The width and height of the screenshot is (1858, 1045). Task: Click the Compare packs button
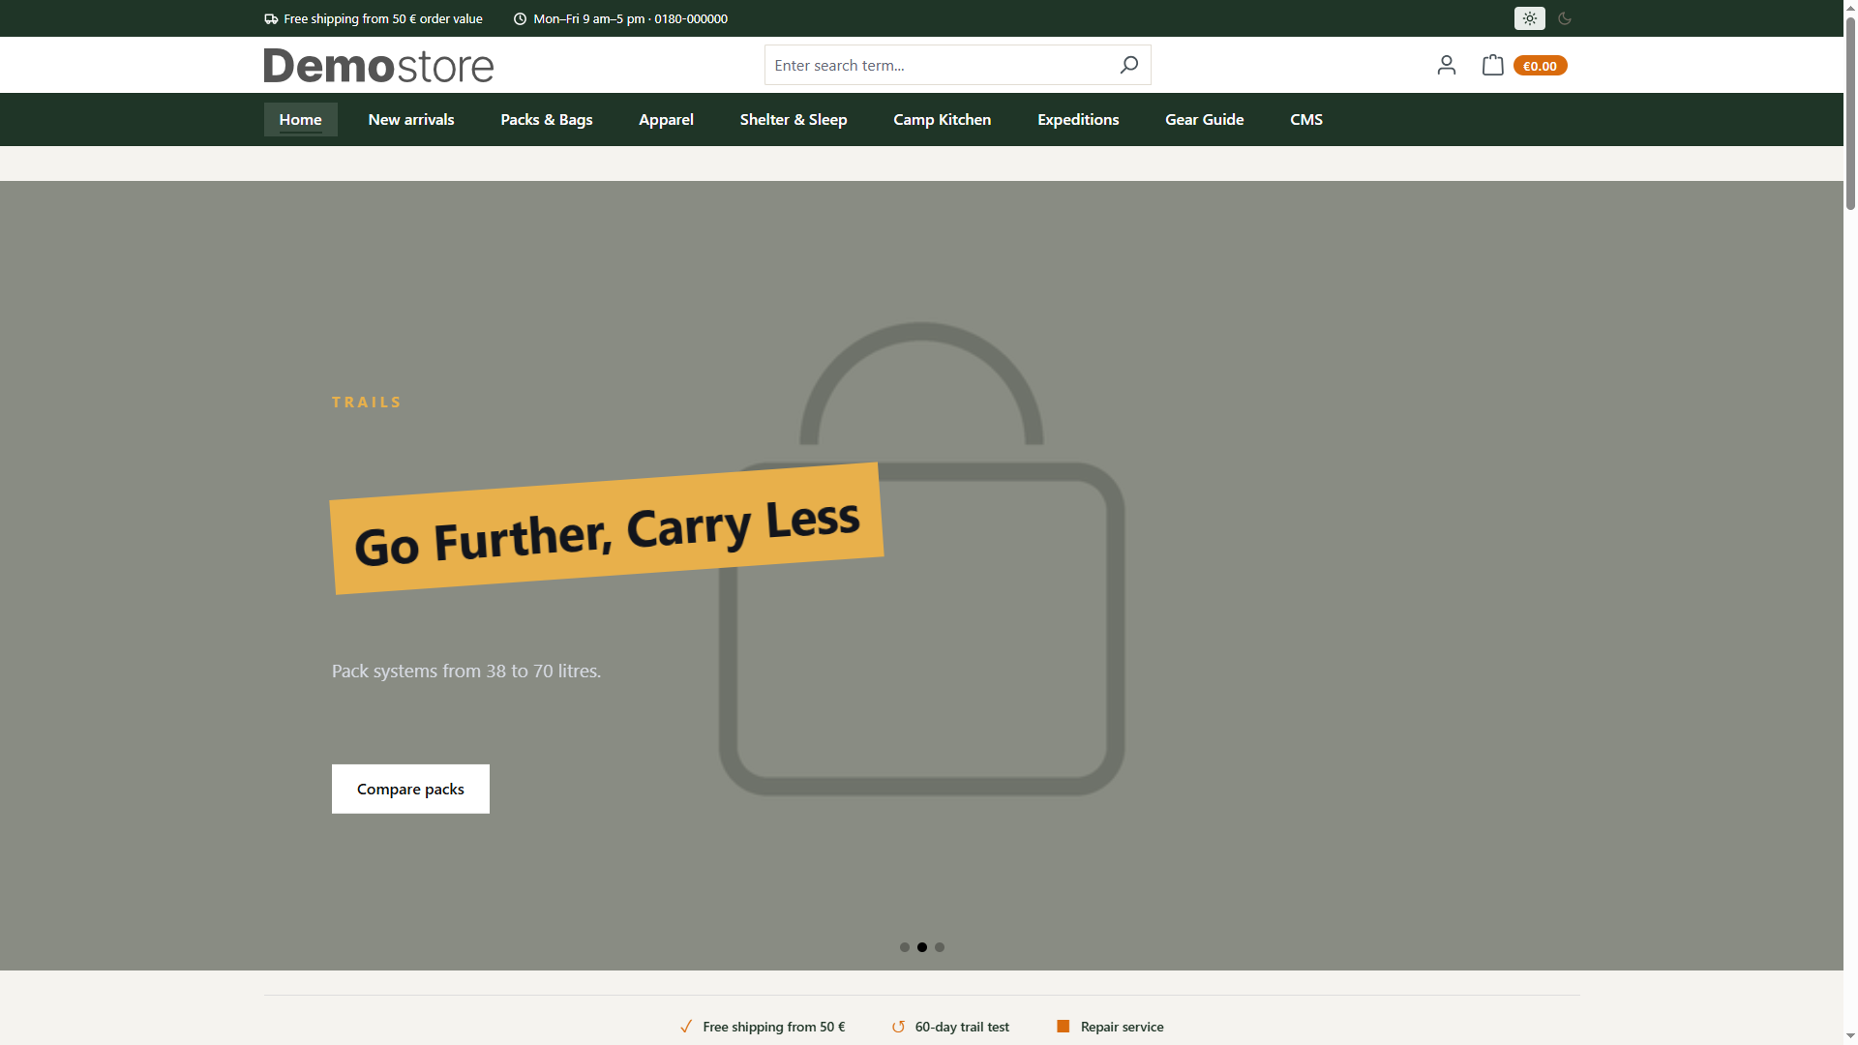(x=410, y=789)
